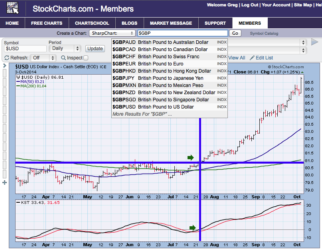
Task: Select British Pound to Euro suggestion
Action: click(x=160, y=64)
